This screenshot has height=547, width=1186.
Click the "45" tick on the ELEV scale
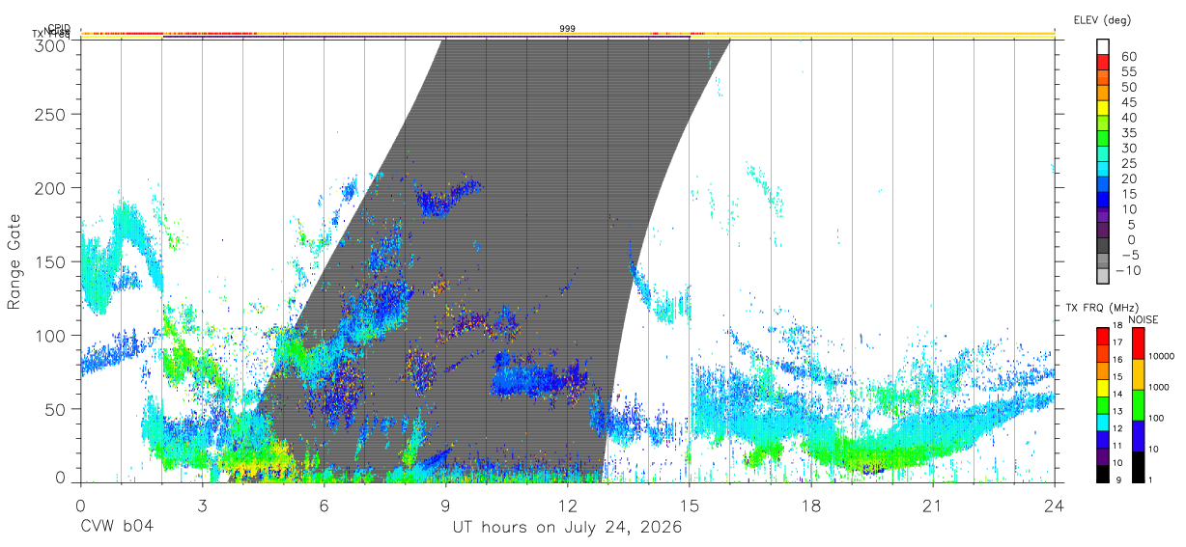click(x=1128, y=102)
